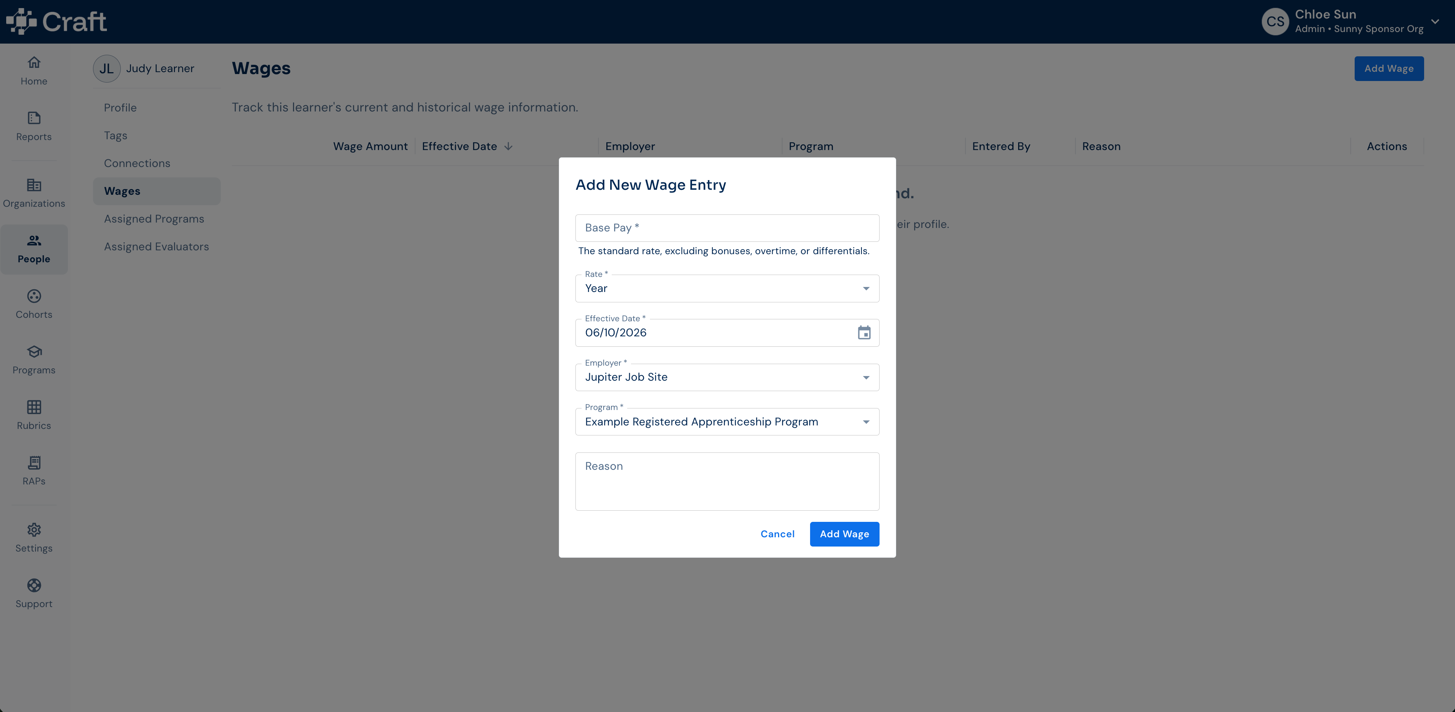The width and height of the screenshot is (1455, 712).
Task: Open the Support lifebuoy icon
Action: pyautogui.click(x=34, y=585)
